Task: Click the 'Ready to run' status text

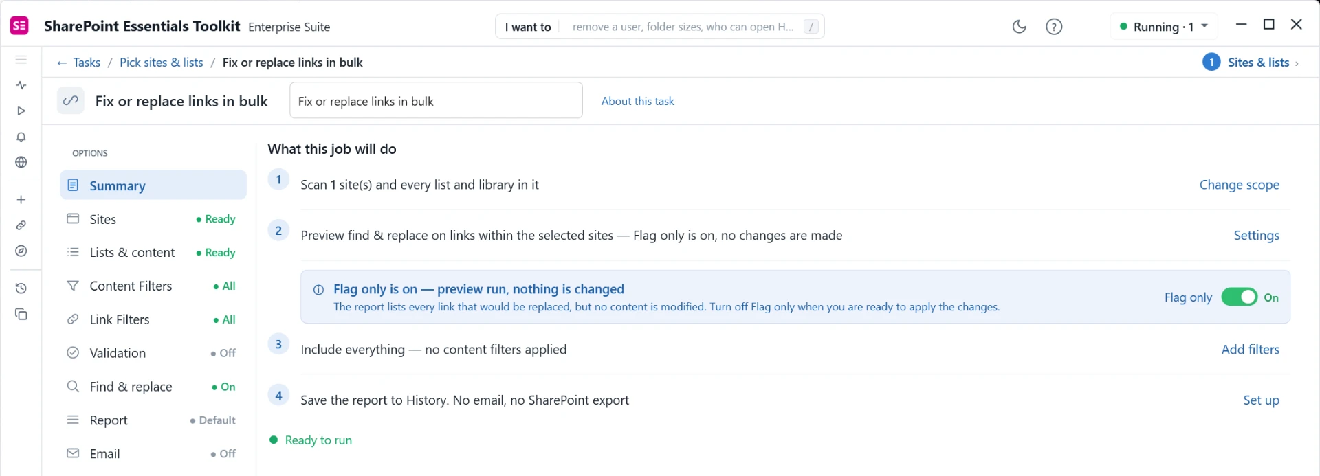Action: tap(318, 440)
